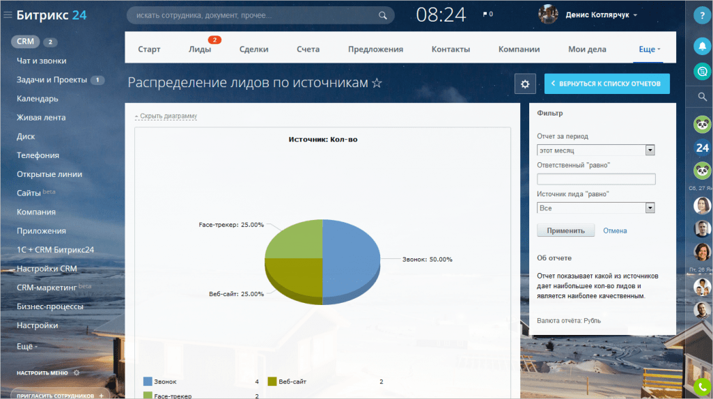
Task: Click the Отмена link in filter
Action: click(615, 230)
